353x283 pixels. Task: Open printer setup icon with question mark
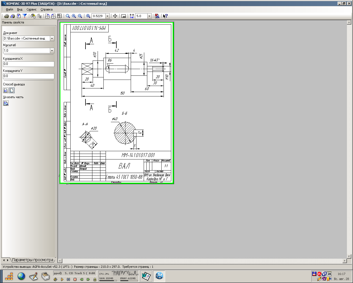(x=13, y=16)
